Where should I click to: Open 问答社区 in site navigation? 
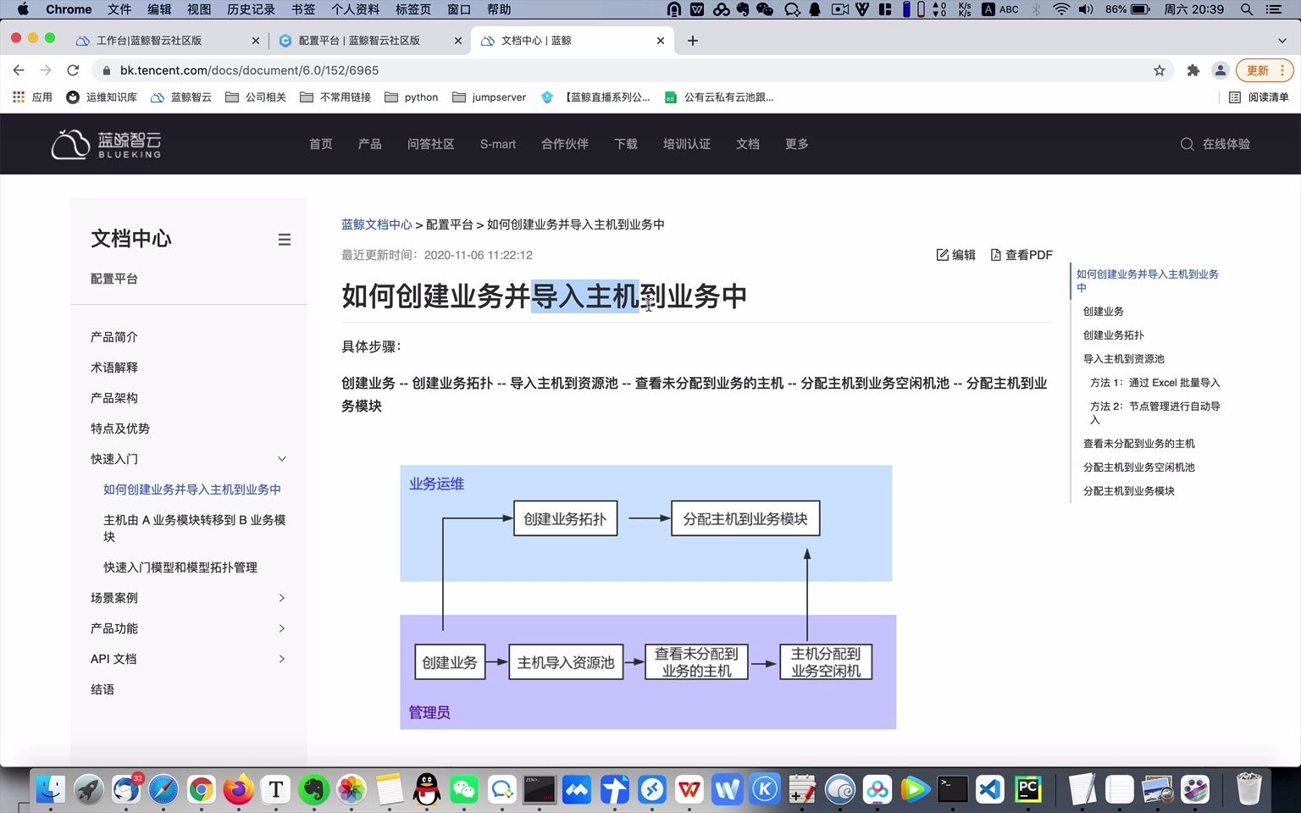(431, 144)
